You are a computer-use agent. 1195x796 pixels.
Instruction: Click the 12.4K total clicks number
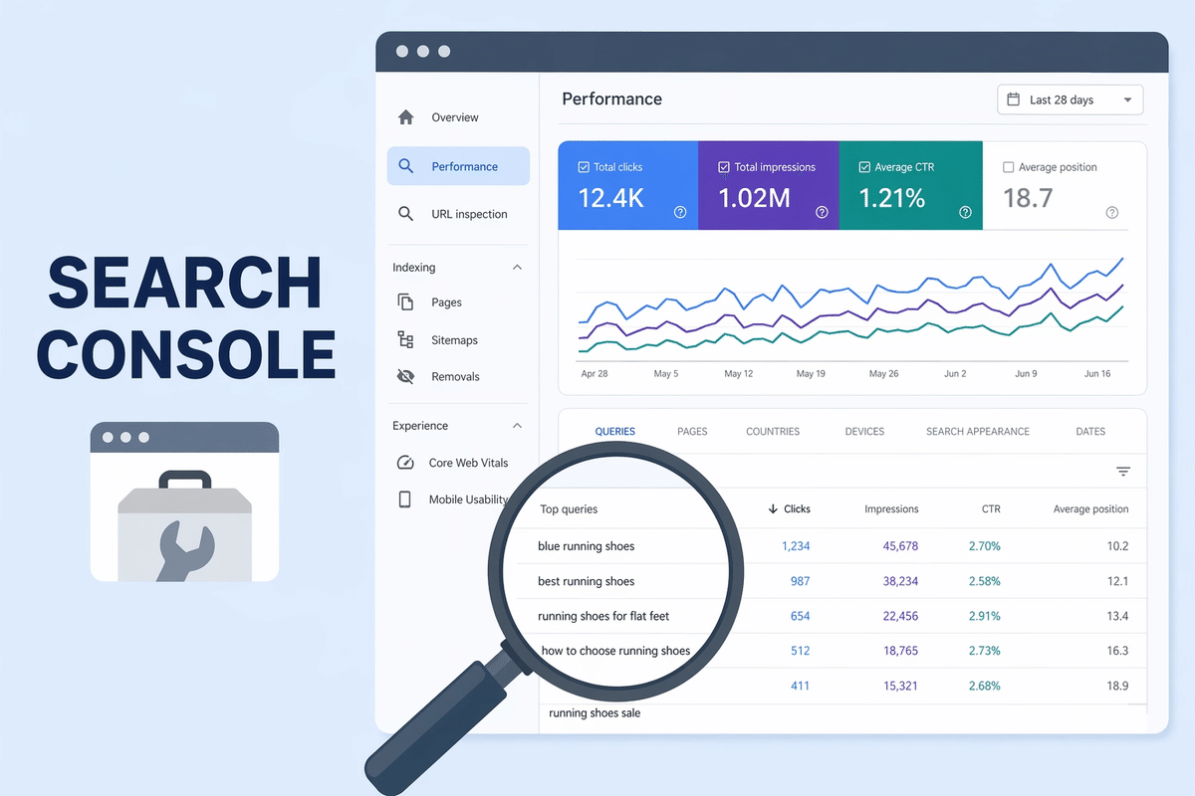(x=610, y=198)
